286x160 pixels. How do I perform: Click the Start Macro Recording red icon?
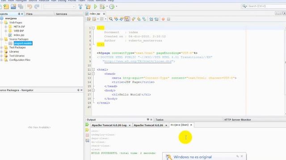[x=163, y=19]
